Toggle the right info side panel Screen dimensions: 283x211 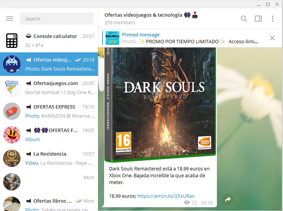click(x=258, y=19)
